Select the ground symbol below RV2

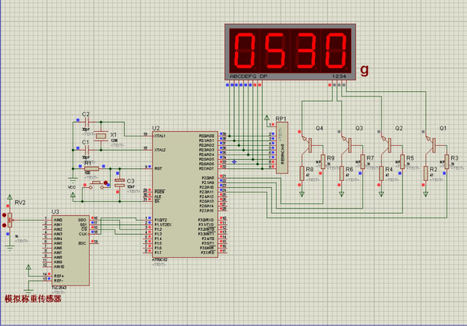click(x=10, y=247)
